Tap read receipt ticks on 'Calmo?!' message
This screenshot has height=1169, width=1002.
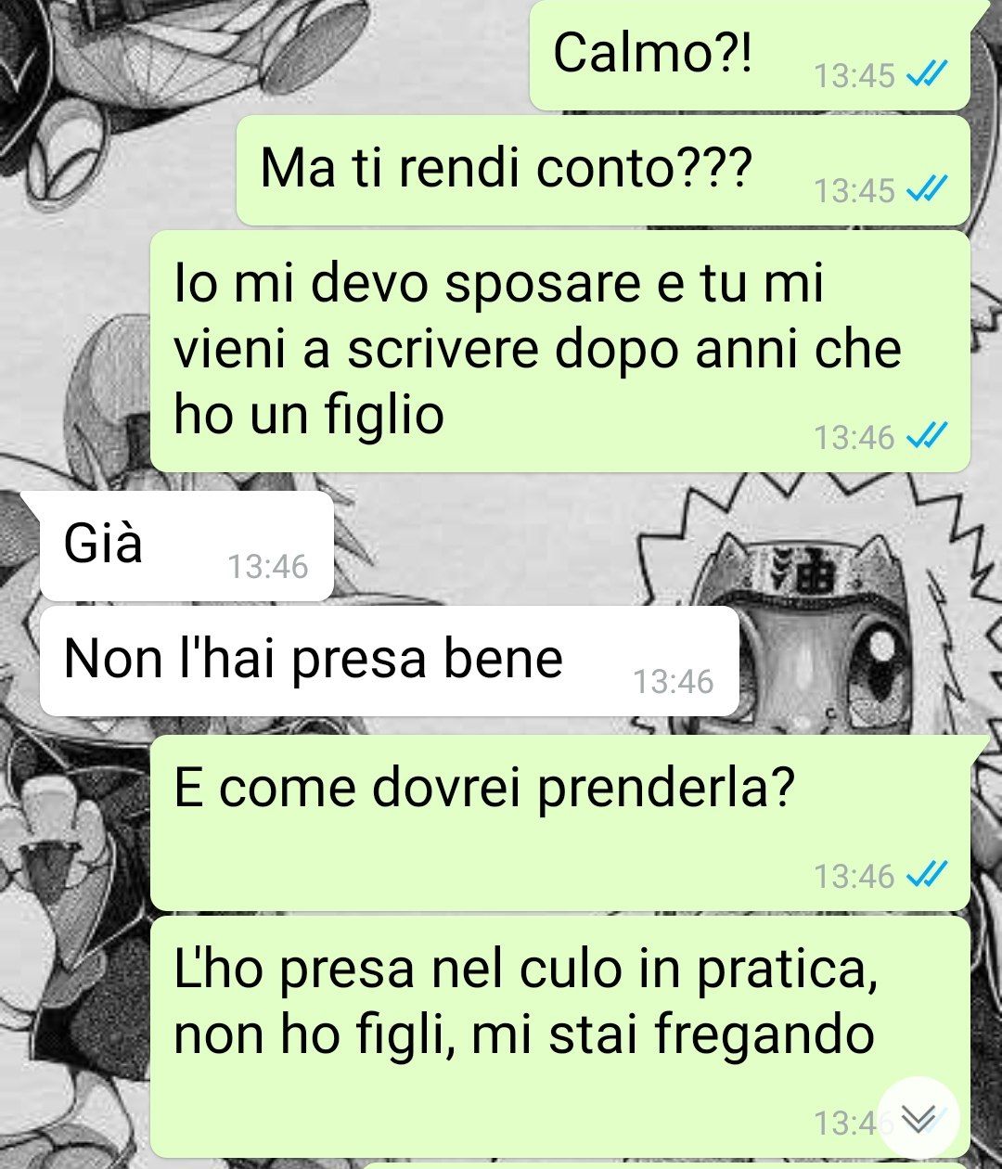[927, 75]
